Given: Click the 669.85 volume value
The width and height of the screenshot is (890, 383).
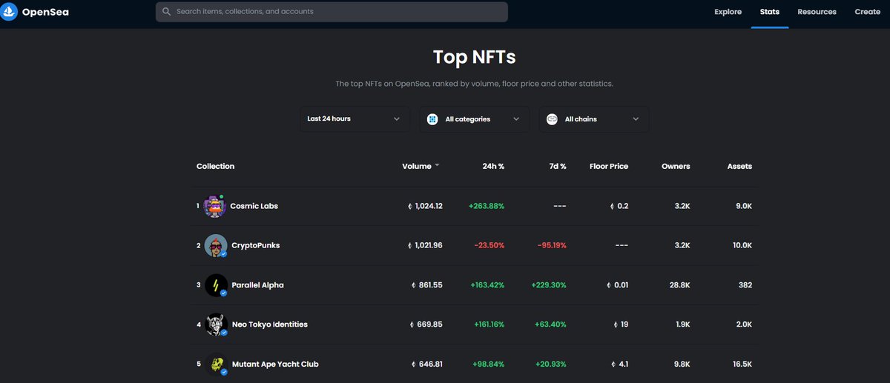Looking at the screenshot, I should click(x=430, y=324).
